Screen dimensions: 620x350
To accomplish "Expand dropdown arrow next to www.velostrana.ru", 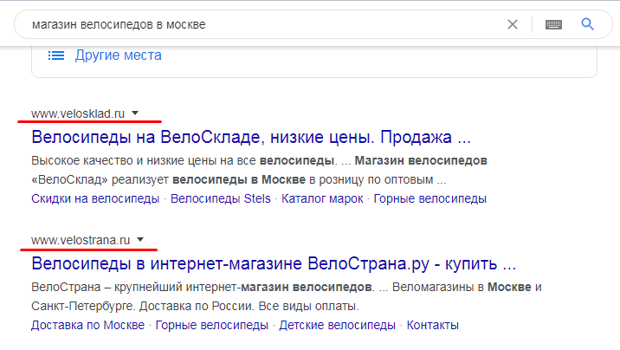I will click(140, 239).
